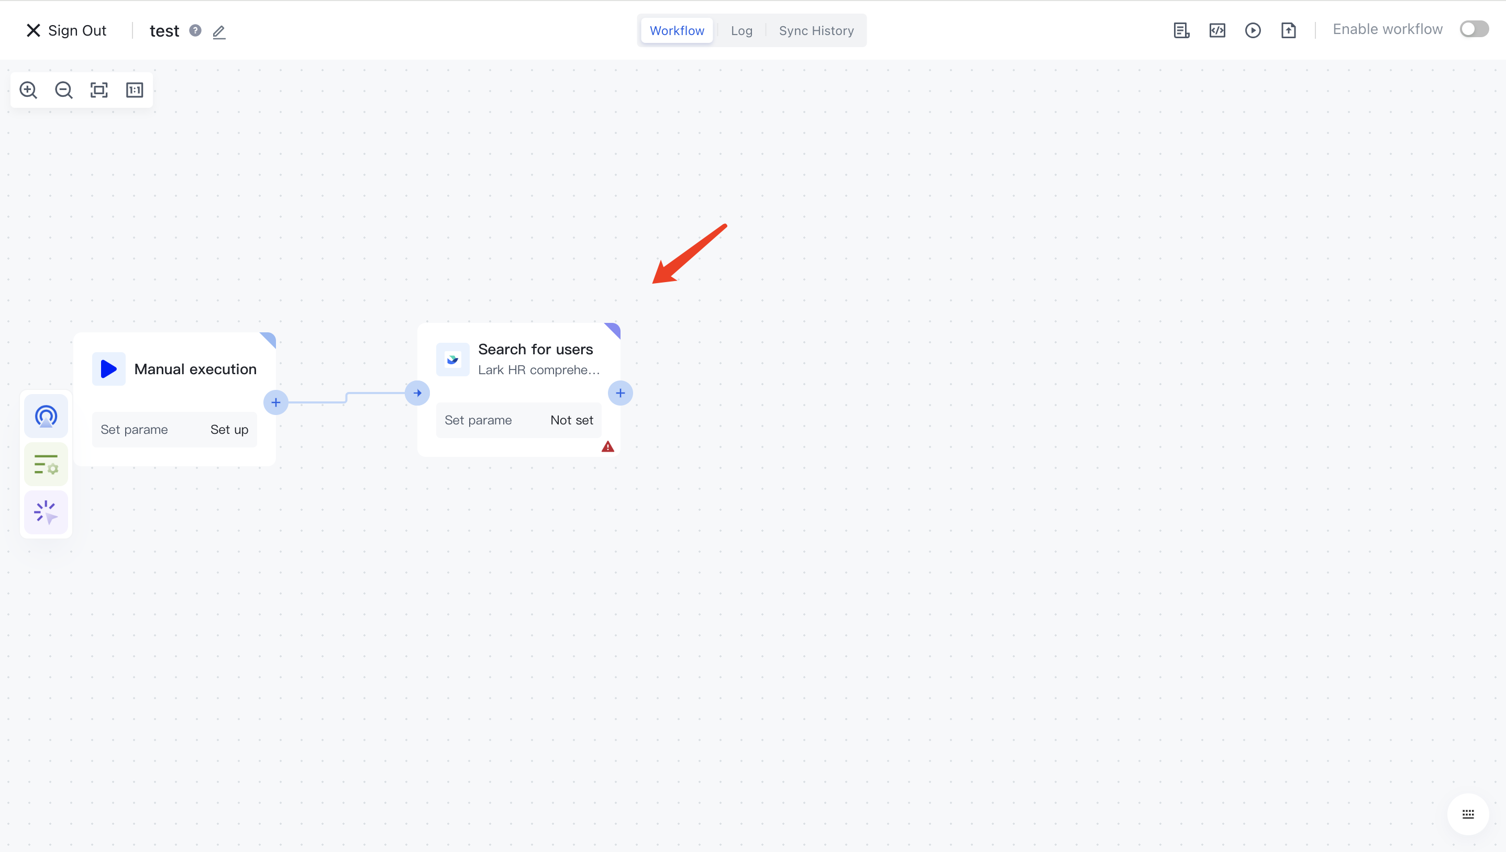Screen dimensions: 1506x852
Task: Add node after Manual execution
Action: [x=275, y=402]
